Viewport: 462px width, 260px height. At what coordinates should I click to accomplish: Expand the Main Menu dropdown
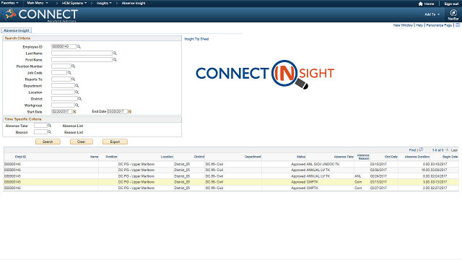[38, 3]
